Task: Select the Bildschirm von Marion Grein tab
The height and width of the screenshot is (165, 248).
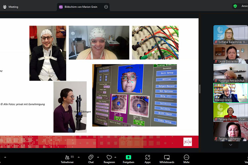Action: click(x=79, y=7)
